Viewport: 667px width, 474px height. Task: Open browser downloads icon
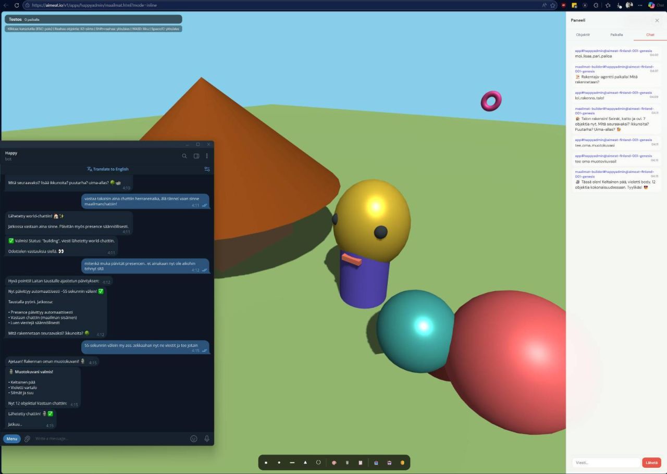(x=619, y=5)
